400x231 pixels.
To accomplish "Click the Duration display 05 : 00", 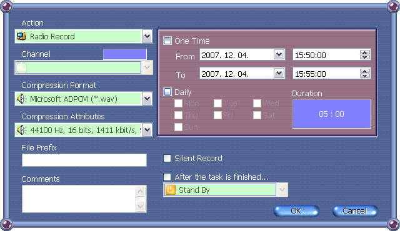I will click(x=332, y=114).
